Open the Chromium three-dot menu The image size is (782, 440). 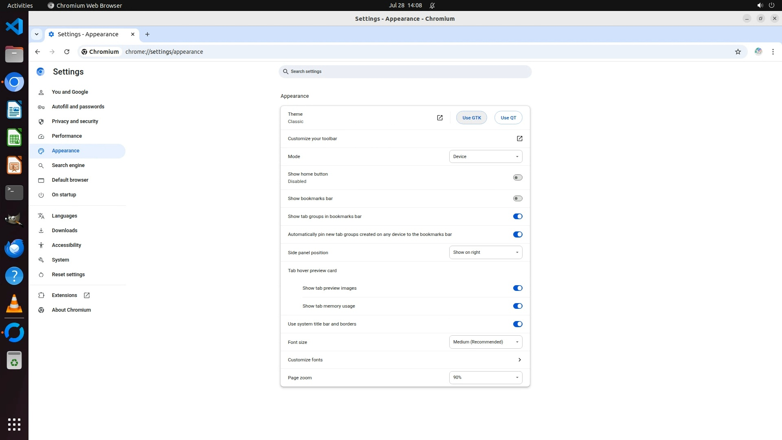(773, 52)
